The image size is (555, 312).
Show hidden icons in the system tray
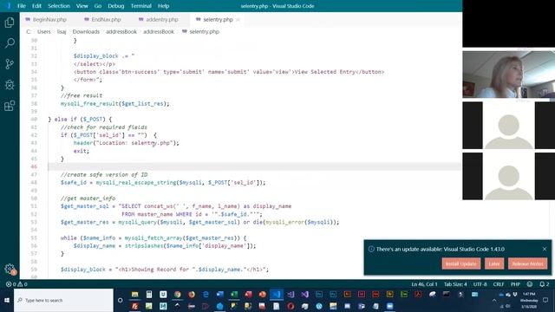coord(494,301)
